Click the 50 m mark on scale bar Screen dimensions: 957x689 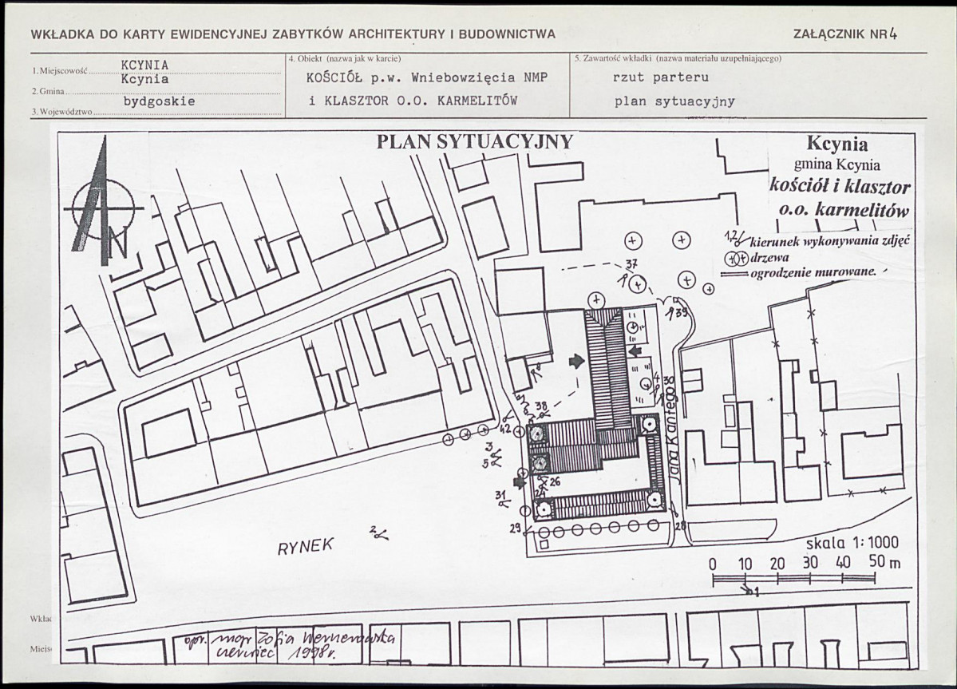[x=883, y=563]
